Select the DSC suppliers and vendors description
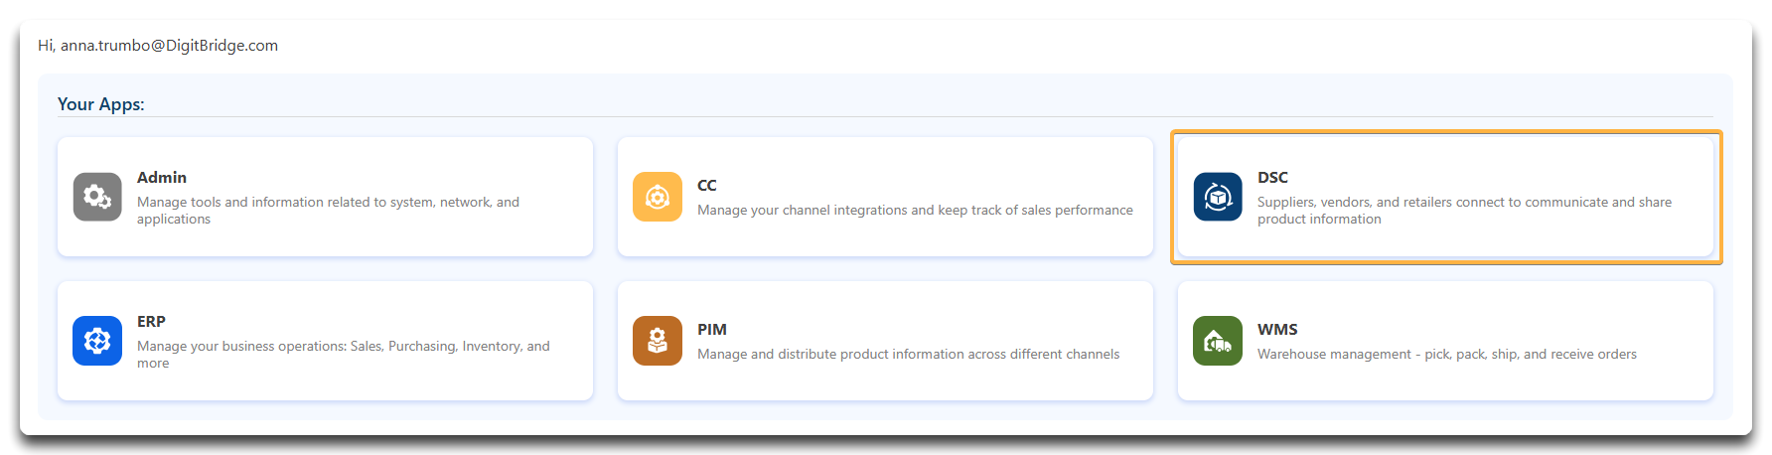This screenshot has height=455, width=1772. [1464, 211]
